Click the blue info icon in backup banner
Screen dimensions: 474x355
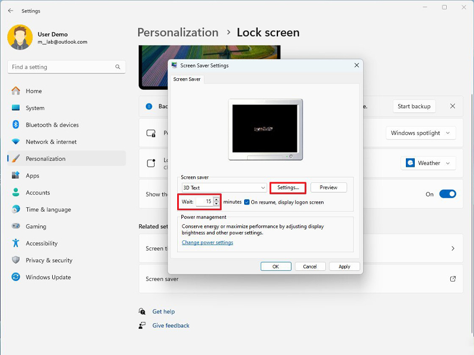click(x=149, y=106)
